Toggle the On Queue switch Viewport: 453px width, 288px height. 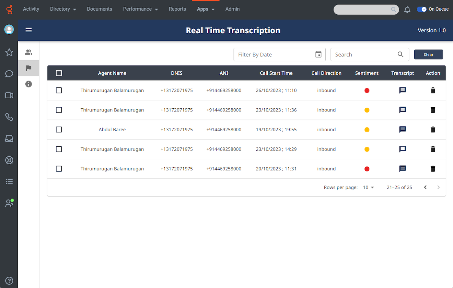(422, 9)
